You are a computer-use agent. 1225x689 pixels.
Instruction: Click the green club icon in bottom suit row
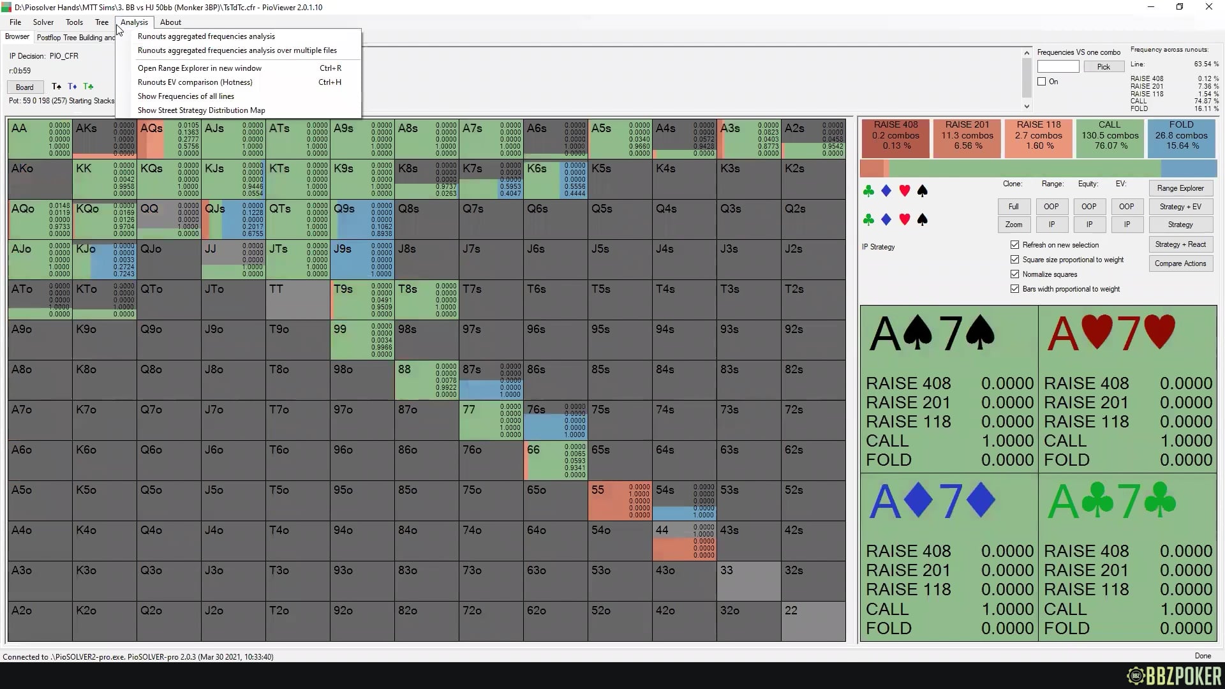(868, 219)
